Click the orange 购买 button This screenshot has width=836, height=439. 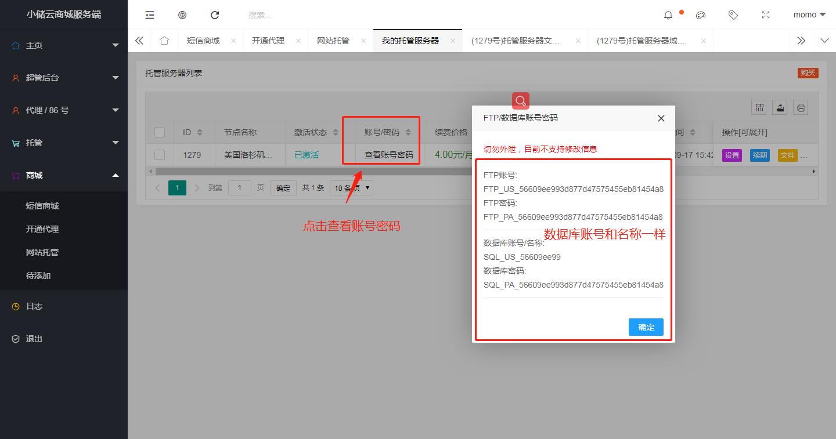[808, 73]
